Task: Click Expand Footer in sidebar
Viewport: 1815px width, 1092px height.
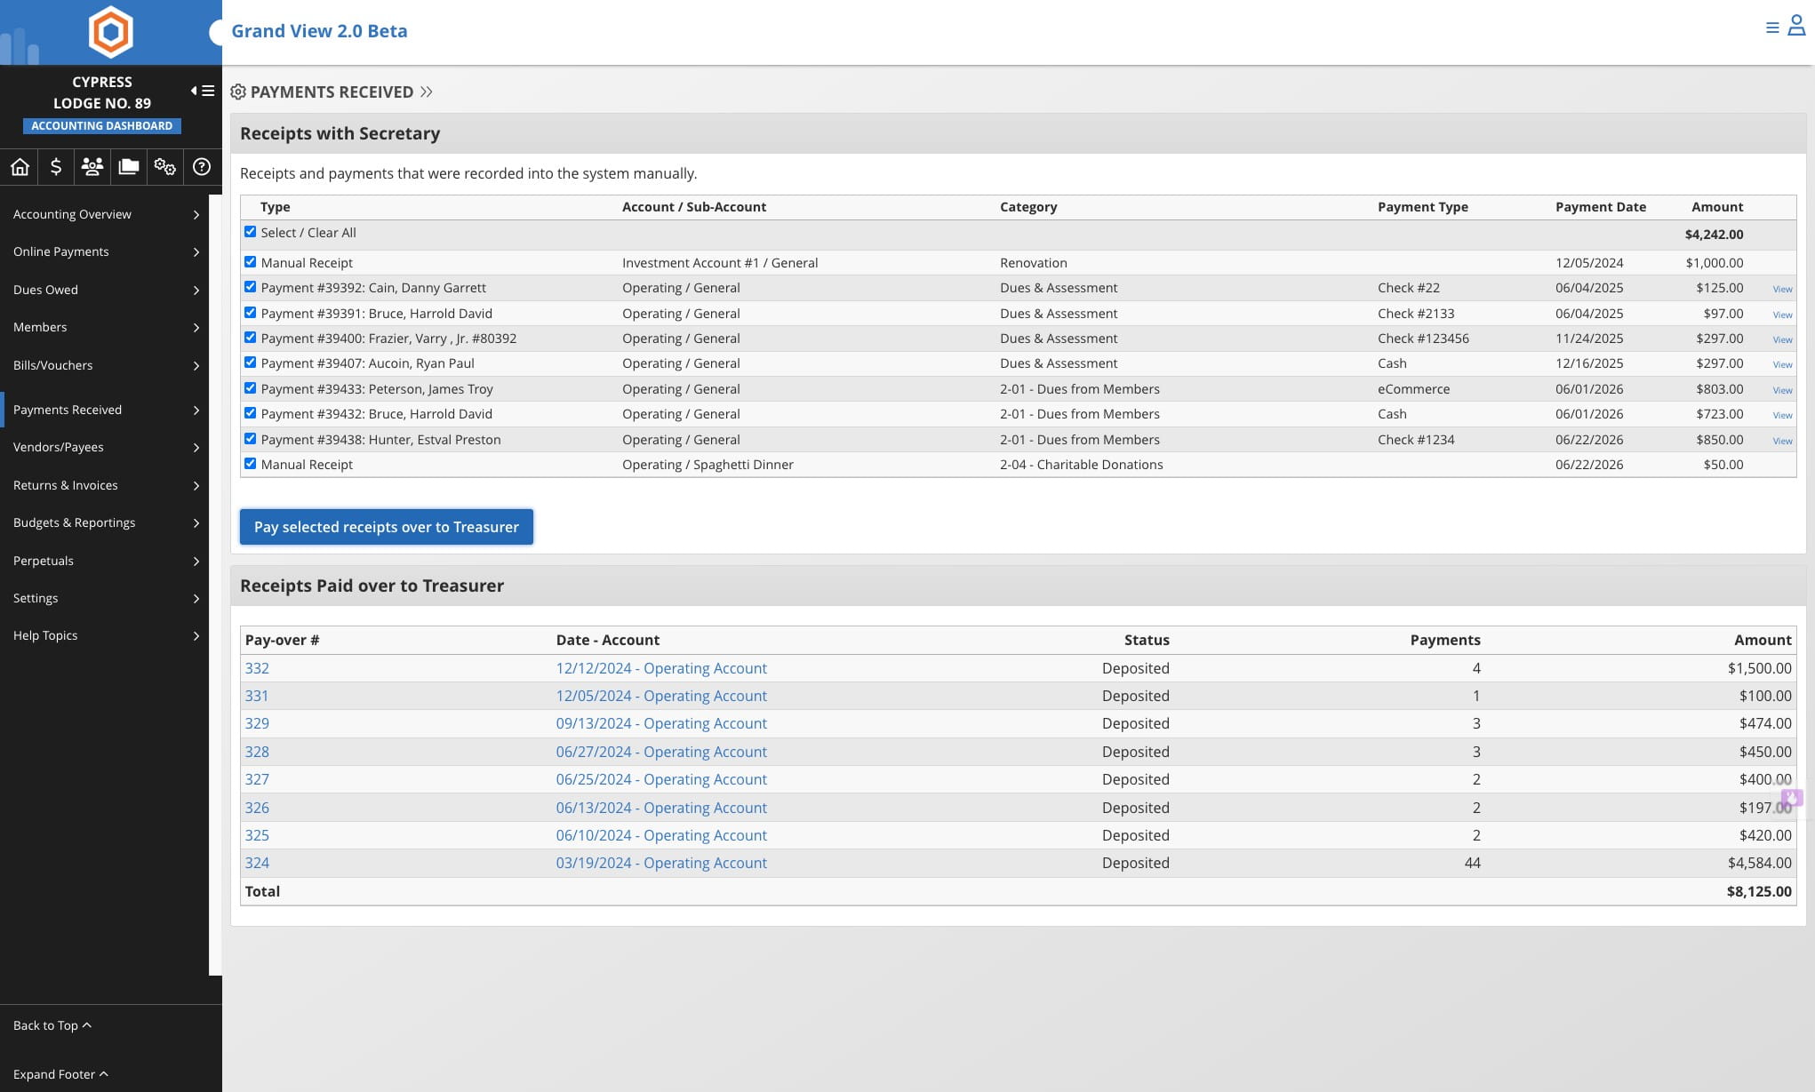Action: (60, 1074)
